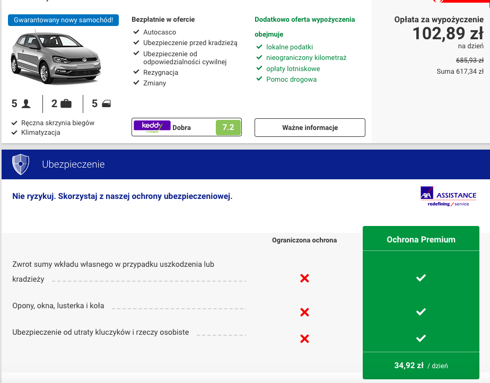490x383 pixels.
Task: Click Premium checkmark for tires, windows row
Action: click(x=421, y=312)
